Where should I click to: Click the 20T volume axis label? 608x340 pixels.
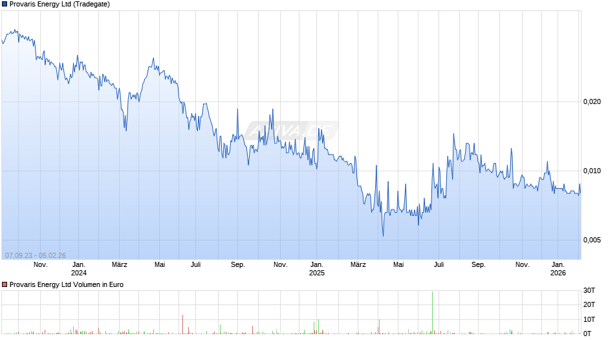589,304
